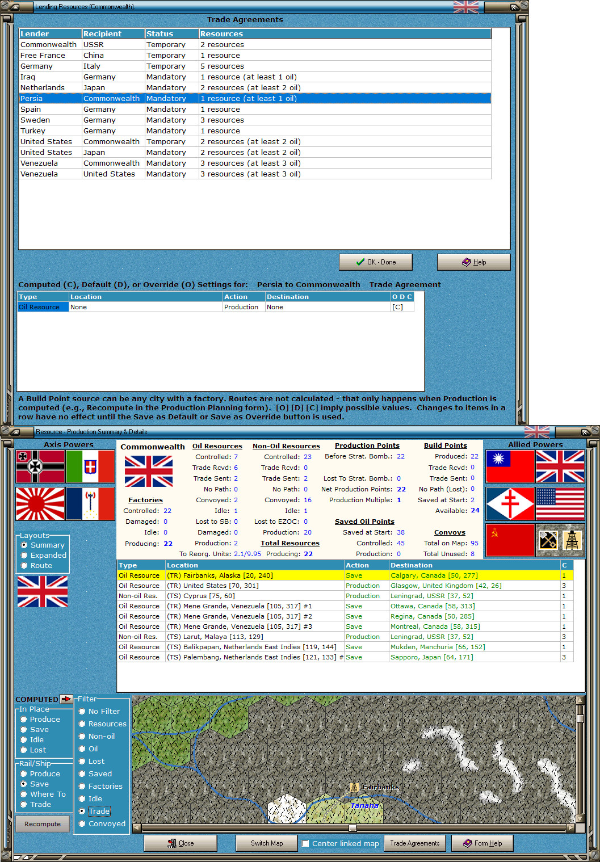Viewport: 600px width, 862px height.
Task: Click the OK - Done button
Action: [376, 262]
